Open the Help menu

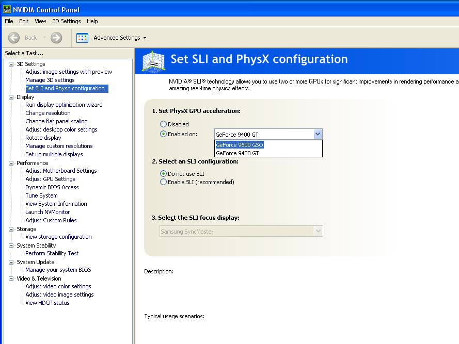(92, 21)
